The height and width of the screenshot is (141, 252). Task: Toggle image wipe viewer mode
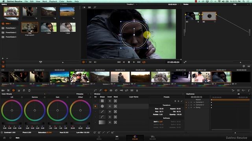[x=84, y=7]
